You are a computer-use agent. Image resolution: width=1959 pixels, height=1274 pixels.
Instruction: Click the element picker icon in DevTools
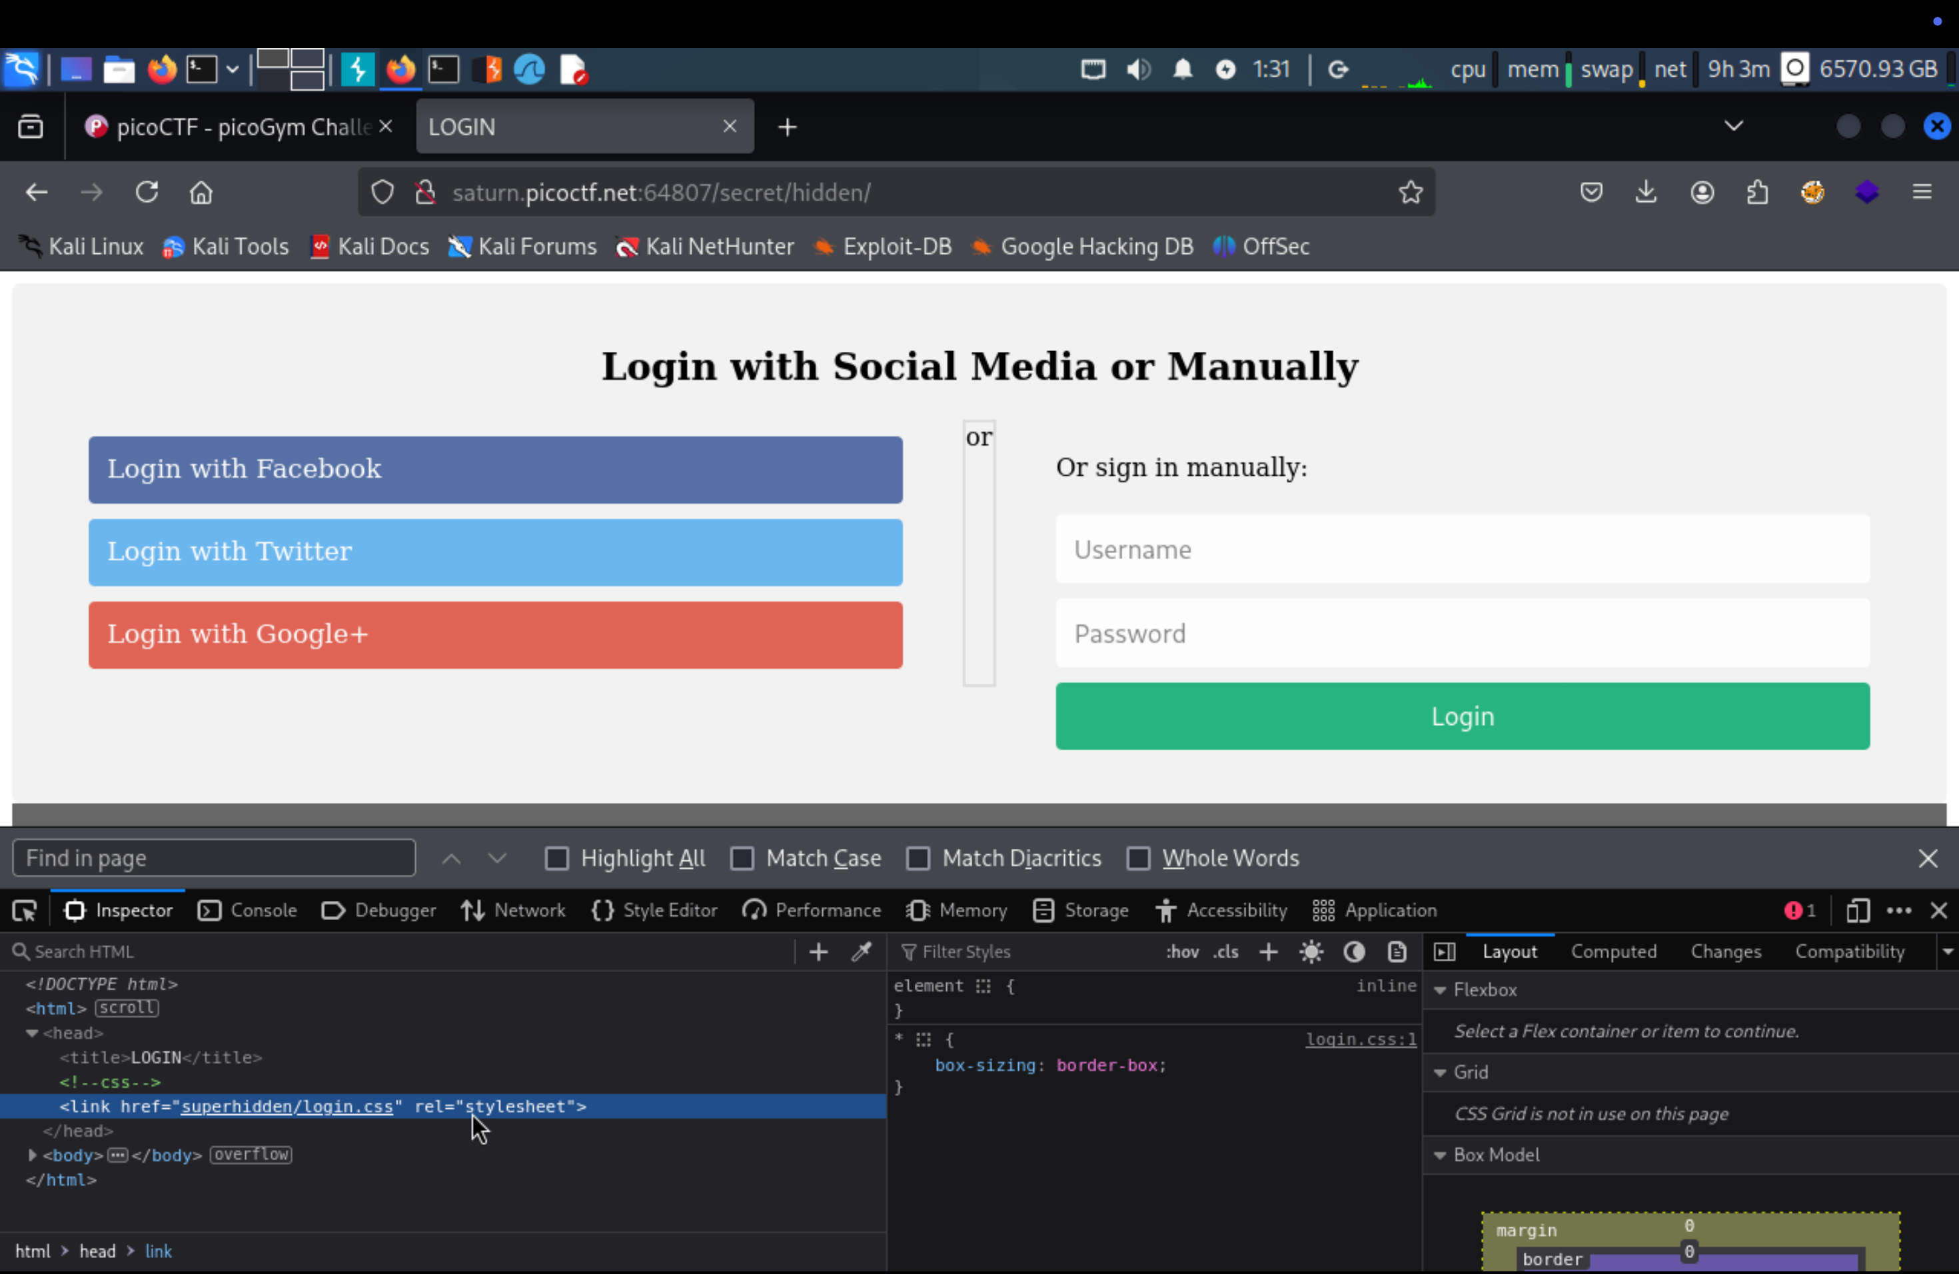pos(25,910)
